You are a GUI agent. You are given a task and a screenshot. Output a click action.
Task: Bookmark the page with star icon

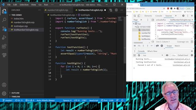pos(164,8)
